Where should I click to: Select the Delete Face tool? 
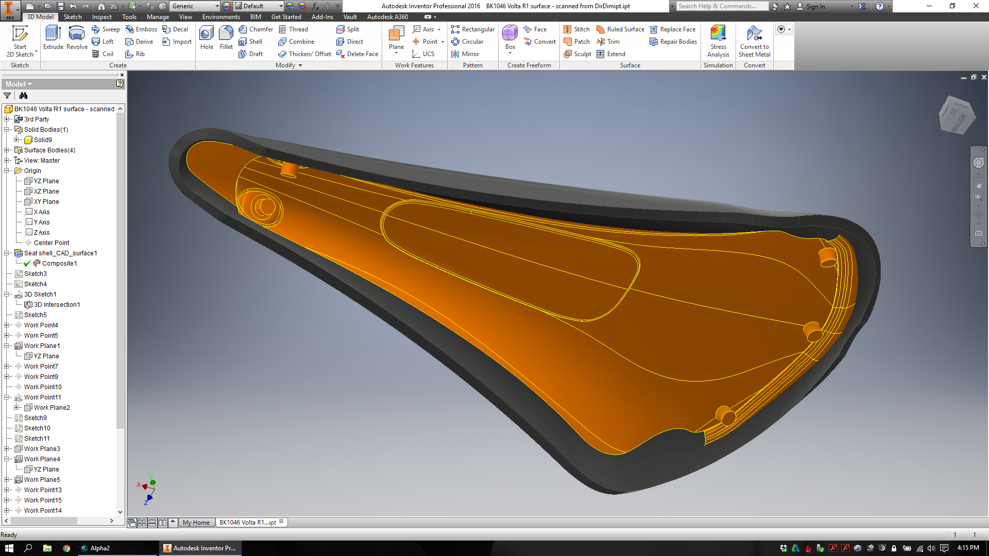[x=357, y=54]
